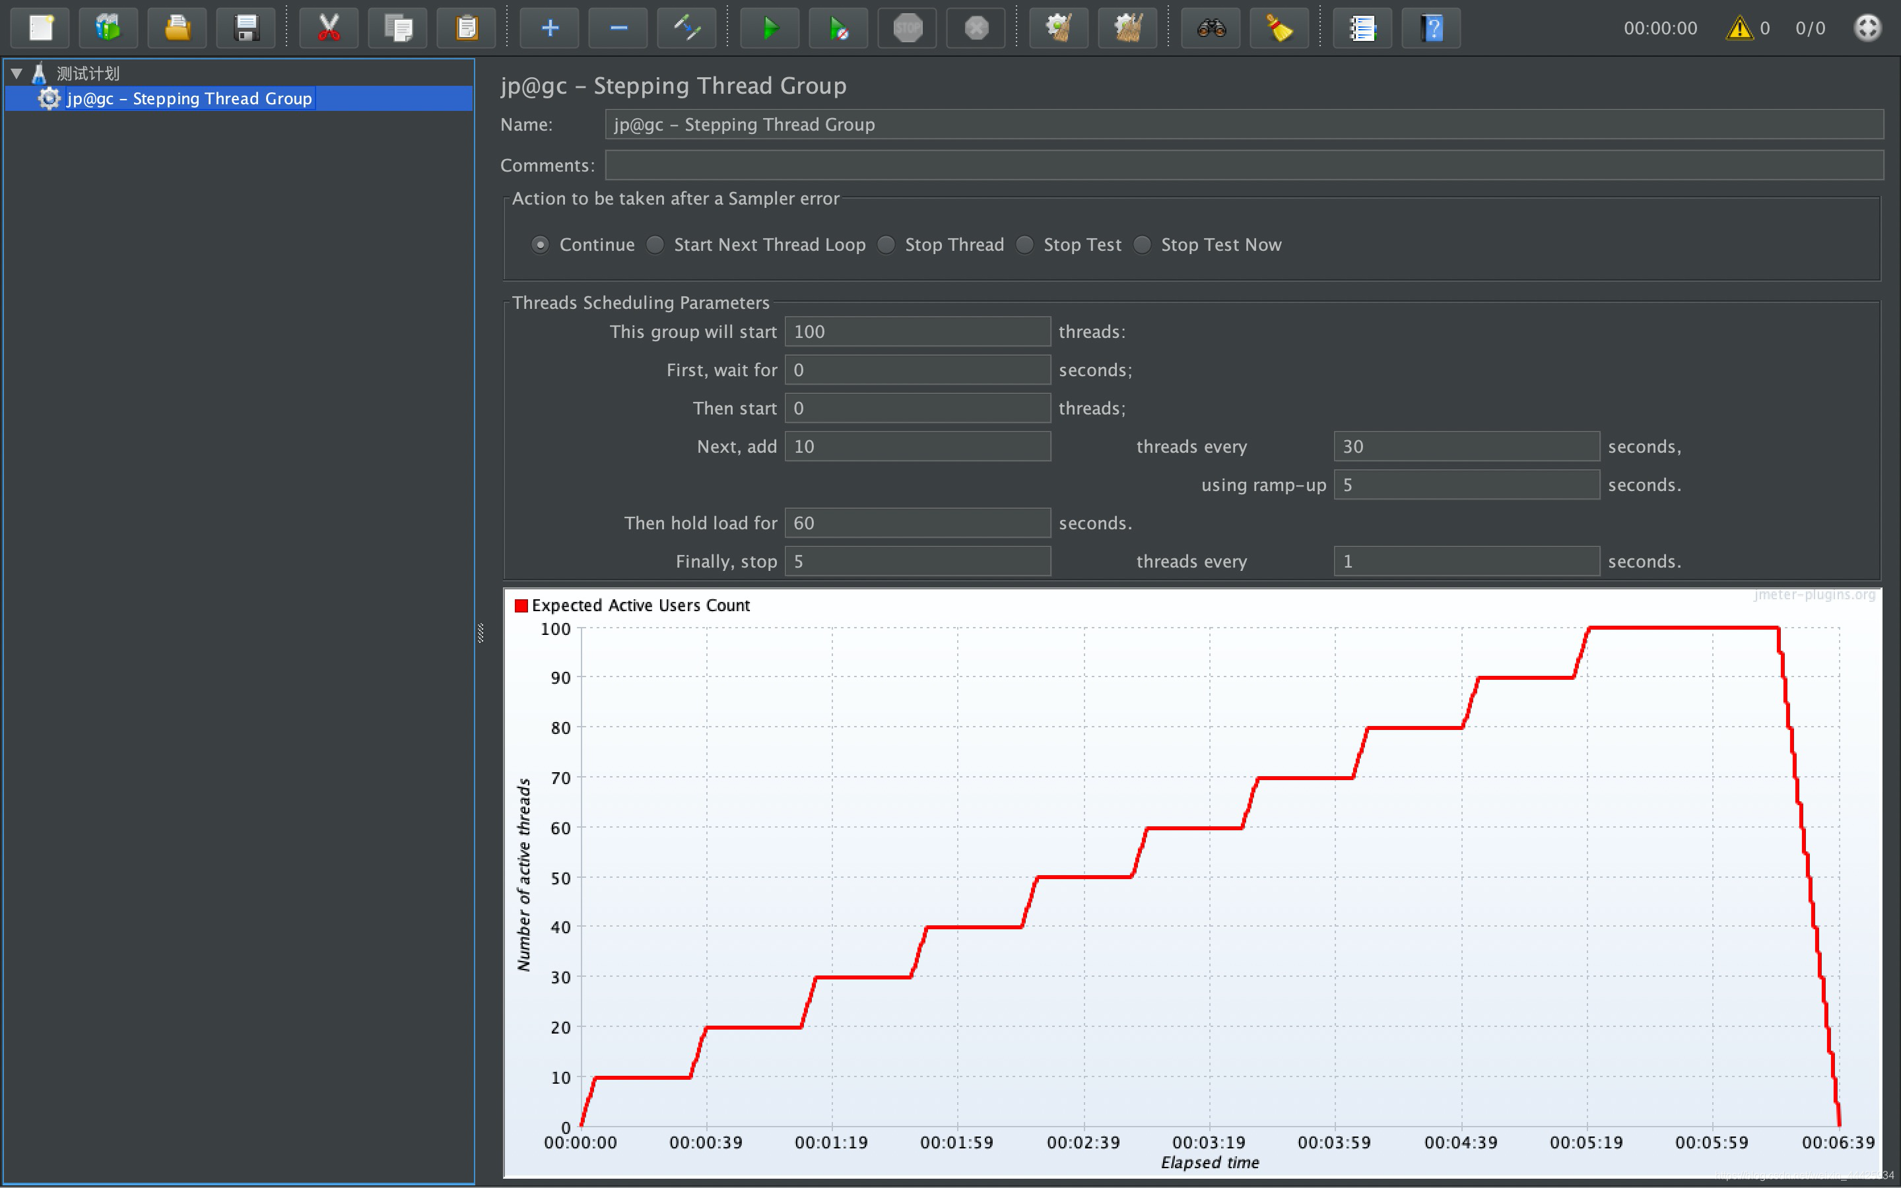Click the 0/0 active threads counter
Screen dimensions: 1901x1188
1810,28
